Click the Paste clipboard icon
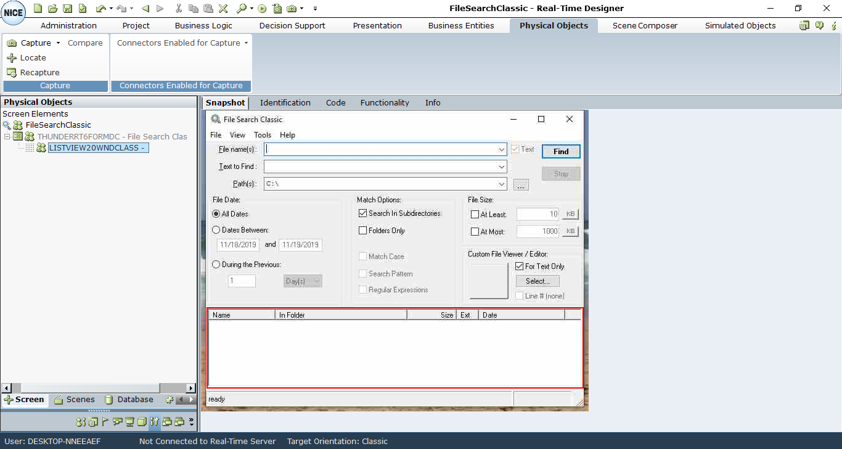The width and height of the screenshot is (842, 449). (x=208, y=9)
